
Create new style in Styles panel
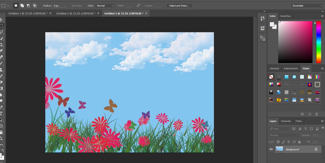tap(310, 114)
